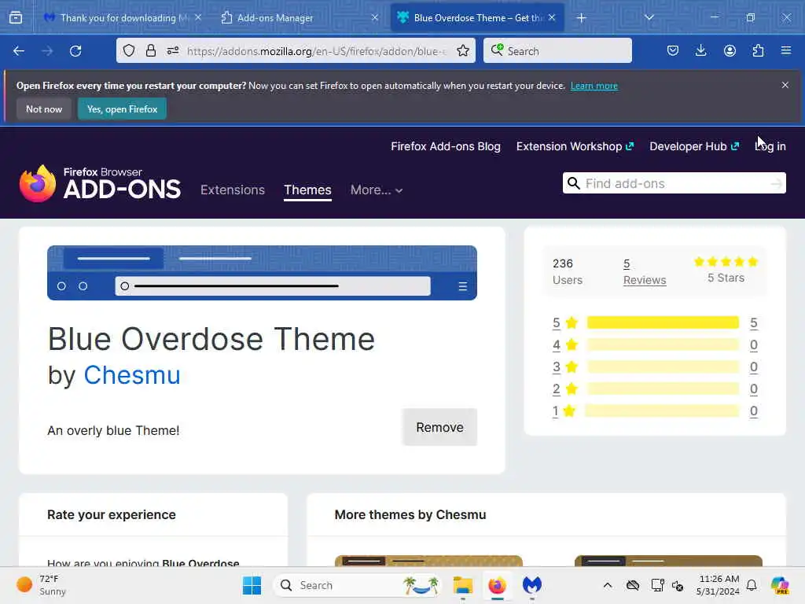This screenshot has width=805, height=604.
Task: Click the browser Search box
Action: point(557,51)
